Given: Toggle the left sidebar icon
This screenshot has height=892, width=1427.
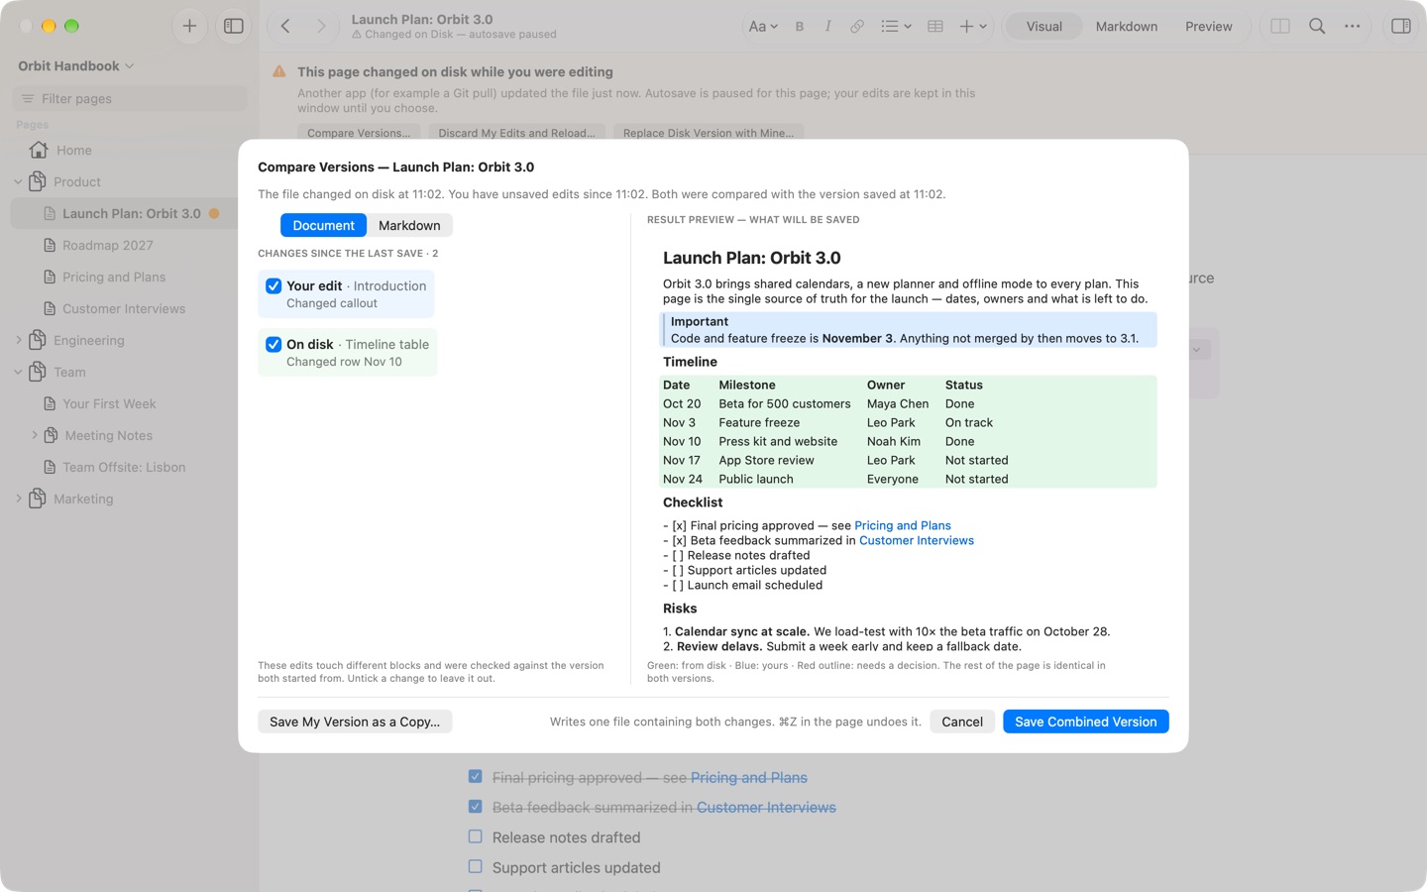Looking at the screenshot, I should (234, 27).
